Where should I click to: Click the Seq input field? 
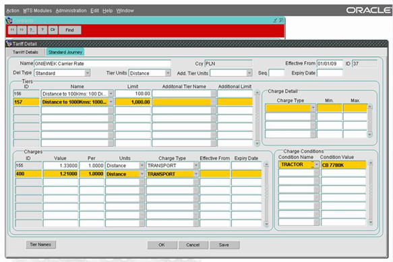[x=276, y=73]
